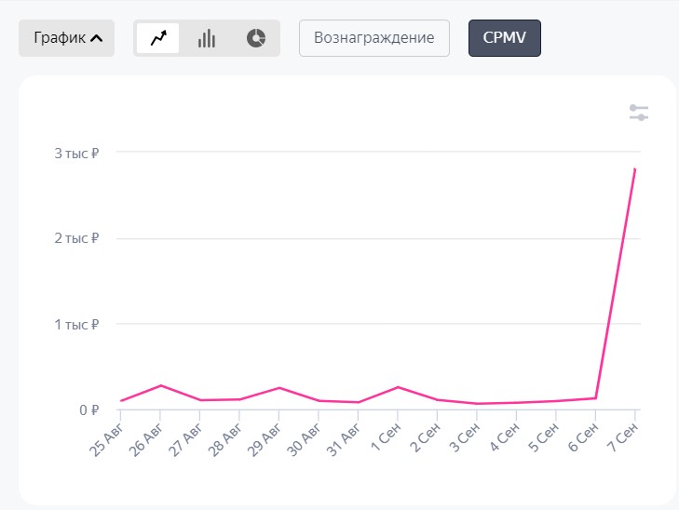Click the 7 Сен peak data point

tap(634, 169)
